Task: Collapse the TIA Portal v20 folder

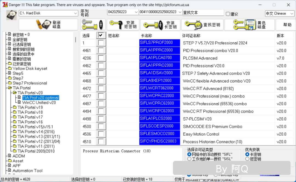Action: click(15, 93)
